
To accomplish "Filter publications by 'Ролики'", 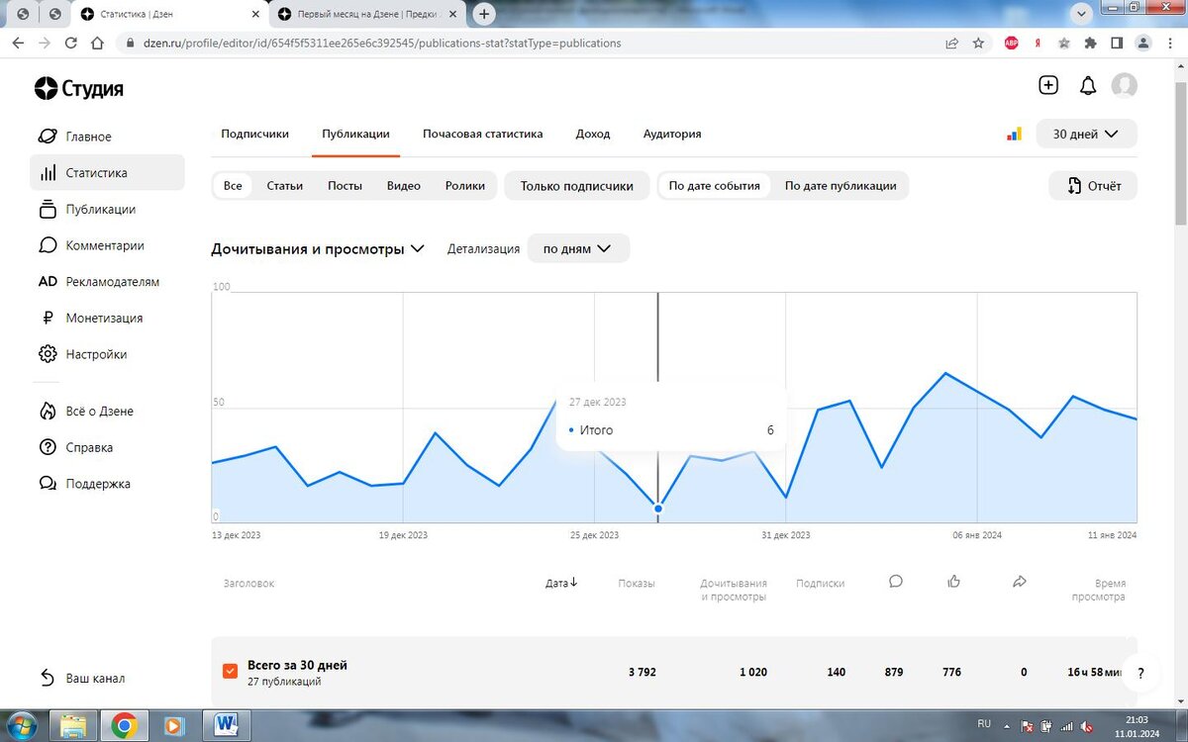I will (465, 186).
